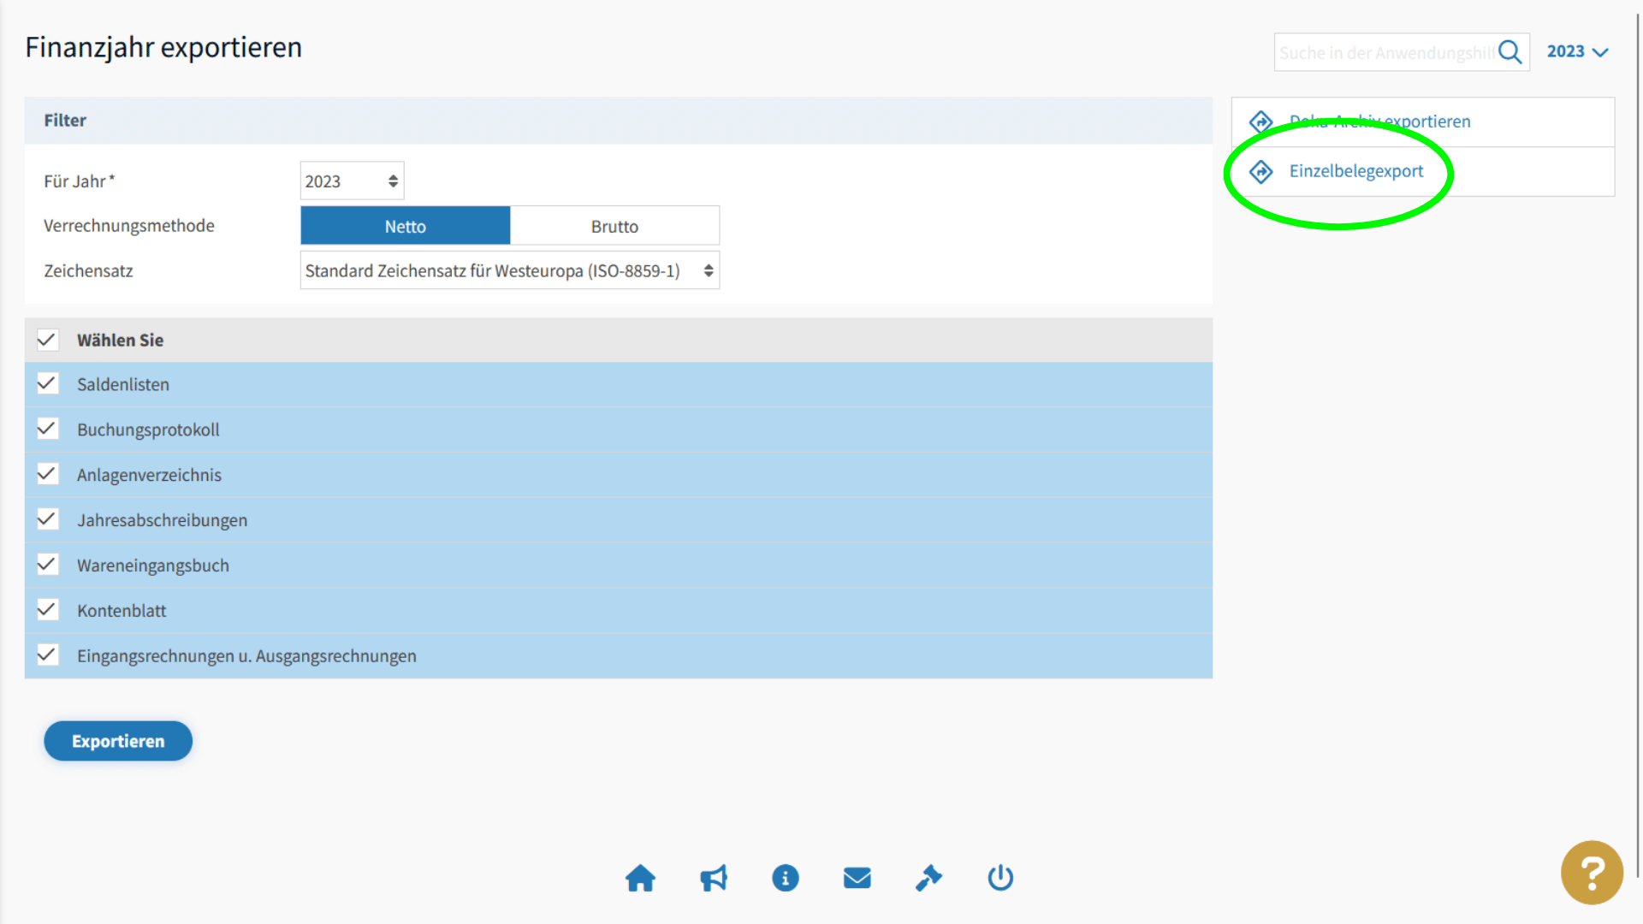This screenshot has height=924, width=1643.
Task: Open the yellow question mark help button
Action: coord(1591,873)
